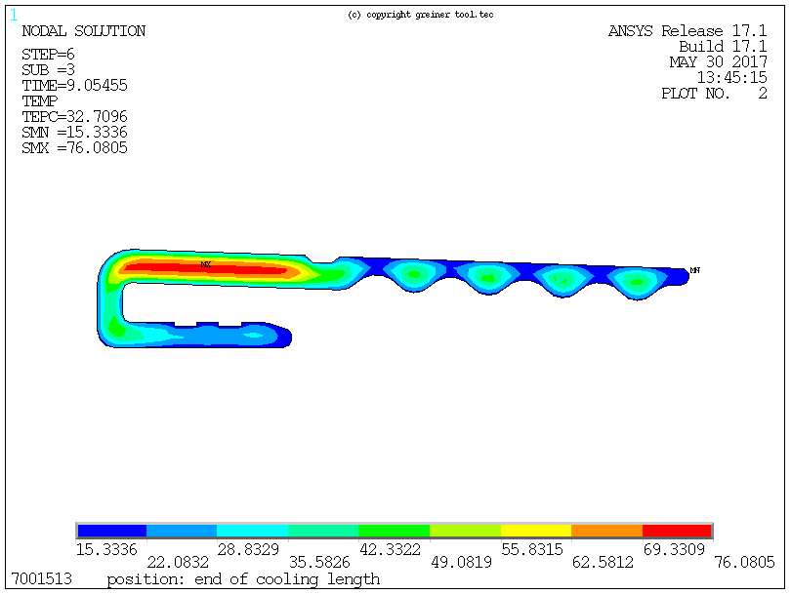Click the SMN =15.3336 value
The image size is (791, 595).
[74, 132]
